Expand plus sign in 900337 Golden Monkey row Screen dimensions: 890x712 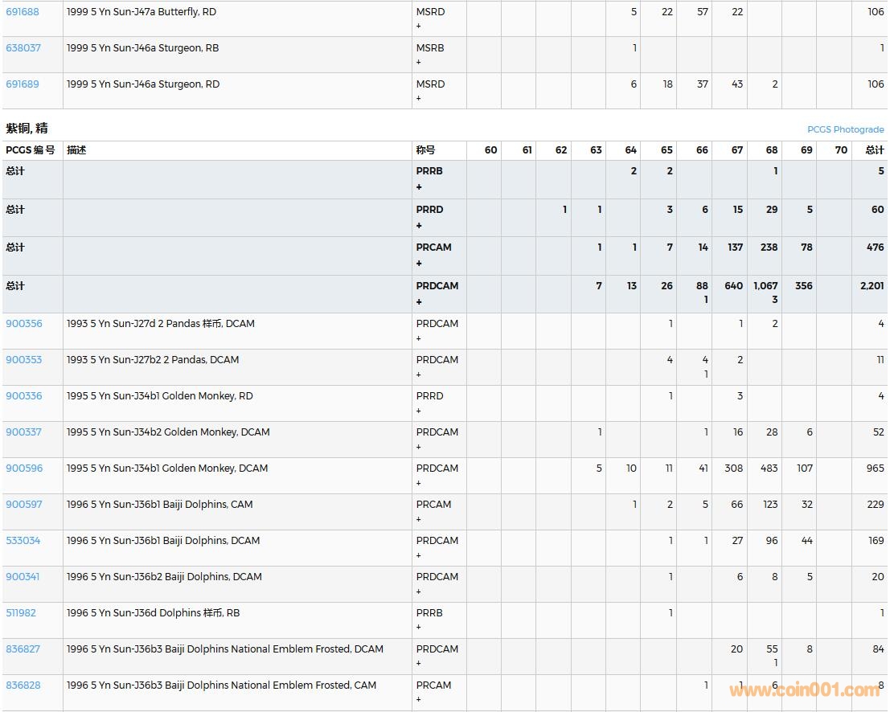pyautogui.click(x=418, y=447)
